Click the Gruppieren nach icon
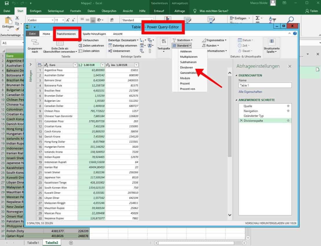 pyautogui.click(x=35, y=43)
